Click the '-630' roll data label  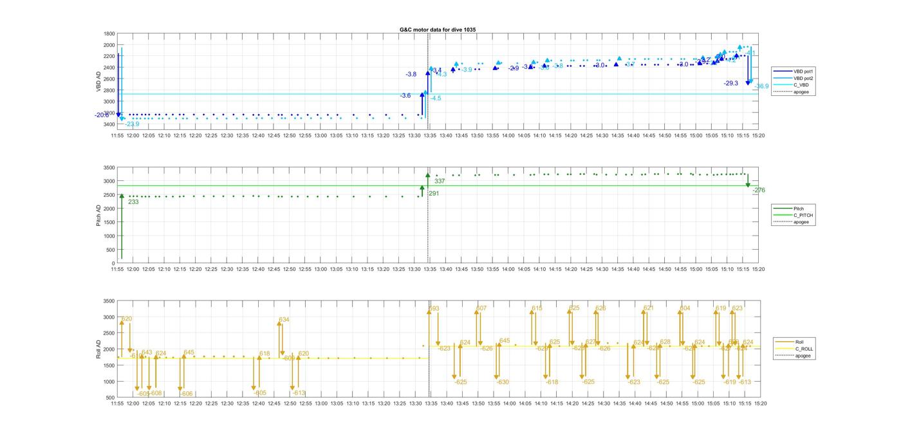(502, 382)
